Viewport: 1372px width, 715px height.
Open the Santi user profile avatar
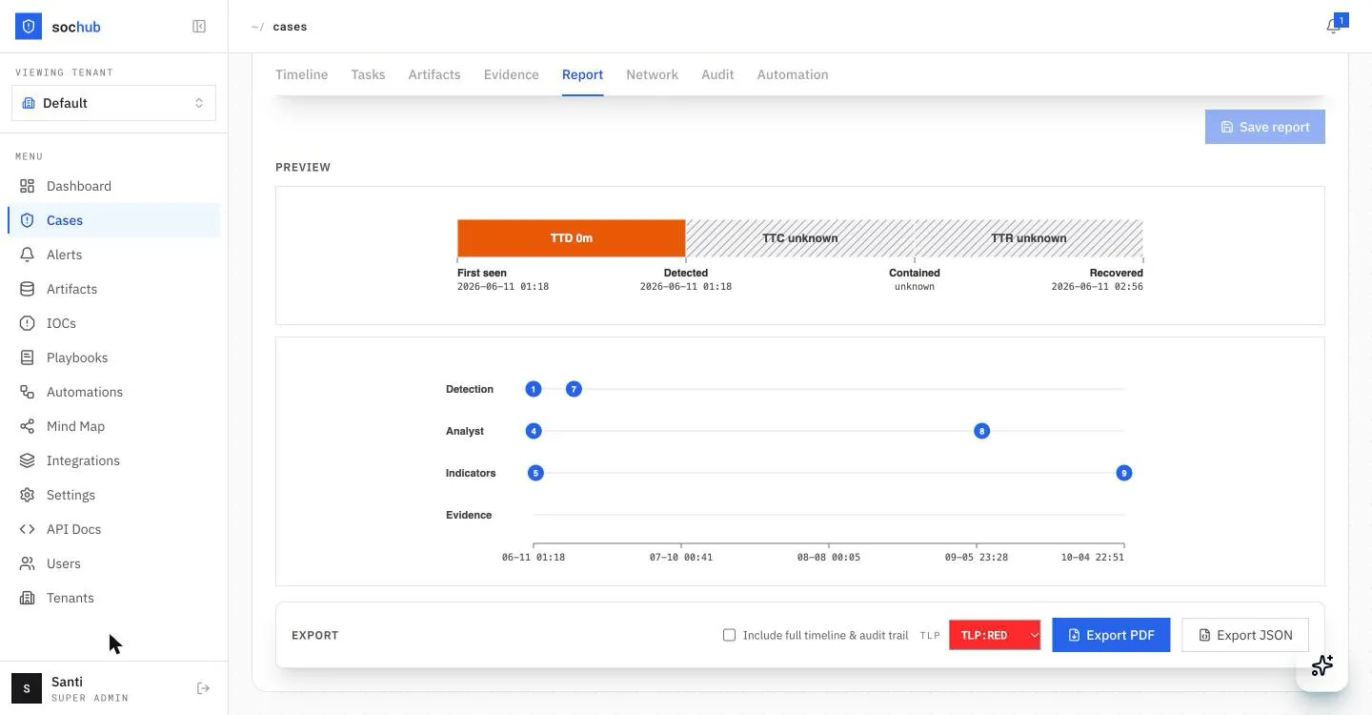click(27, 688)
